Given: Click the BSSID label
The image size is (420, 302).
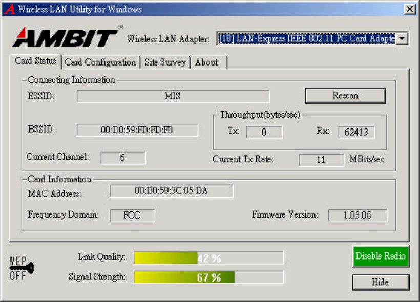Looking at the screenshot, I should click(41, 130).
